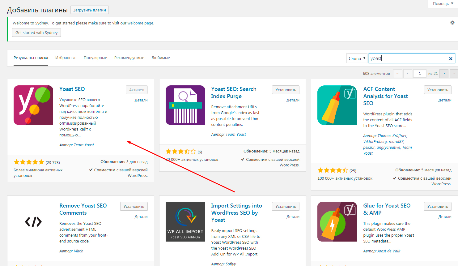
Task: Open Joost de Valk author link
Action: 389,251
